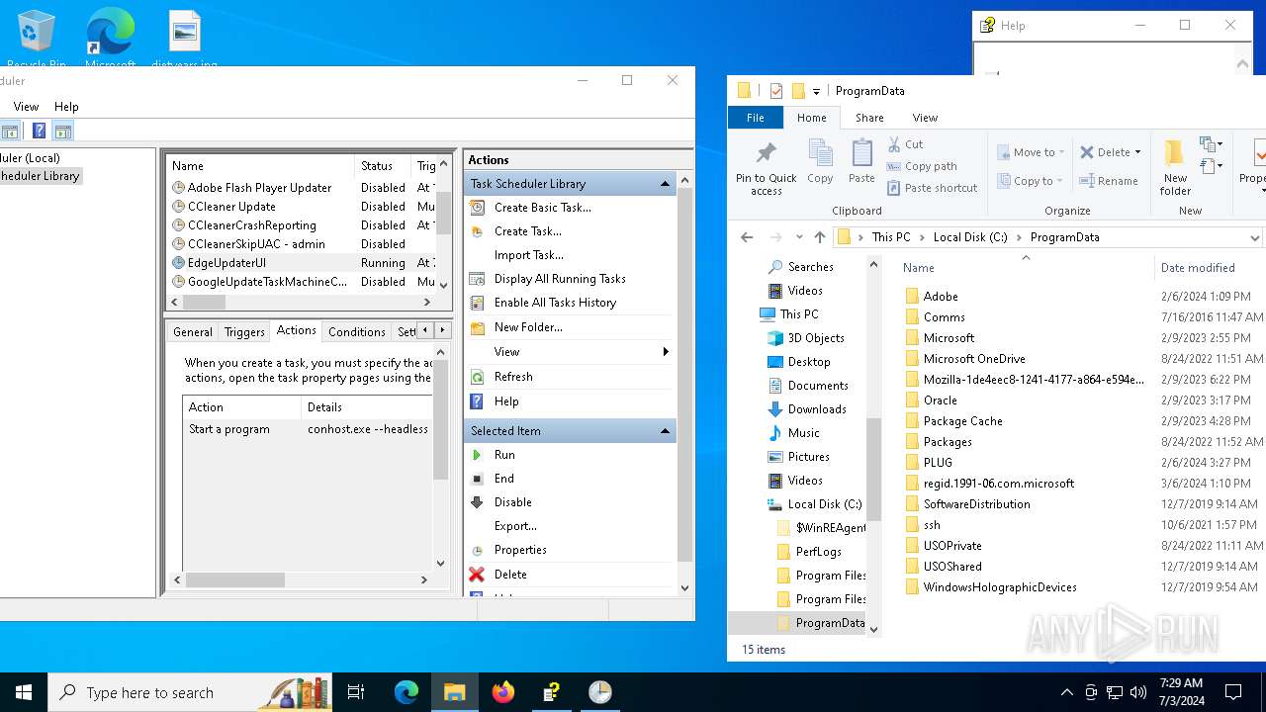Open Properties of the selected task
1266x712 pixels.
tap(520, 550)
